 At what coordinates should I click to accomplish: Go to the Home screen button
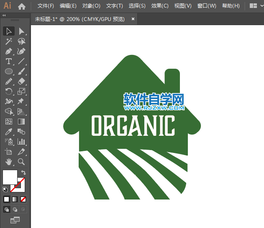pos(22,6)
